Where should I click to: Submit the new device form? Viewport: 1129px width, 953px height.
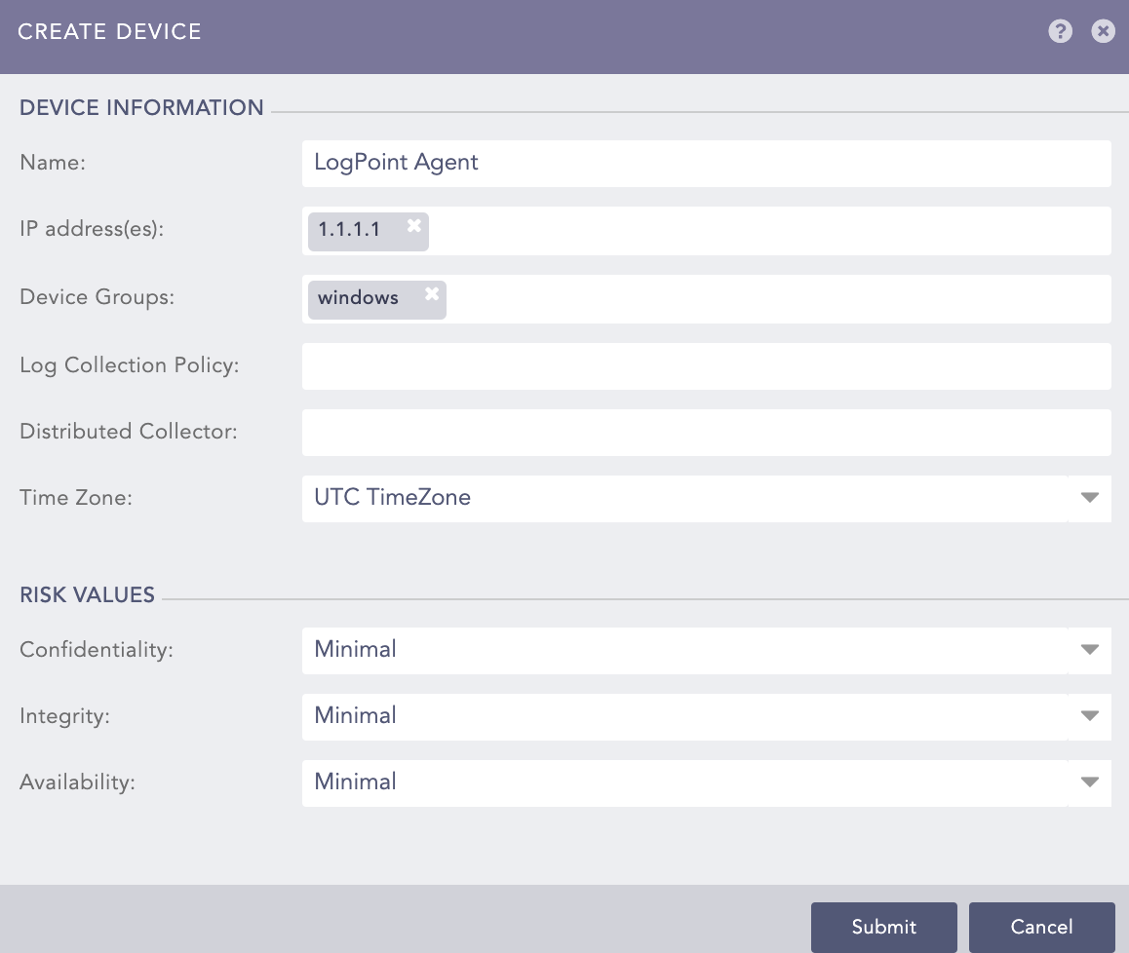tap(883, 927)
